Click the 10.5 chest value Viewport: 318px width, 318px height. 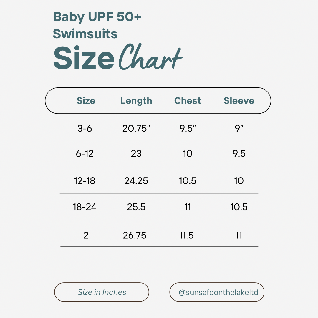(188, 180)
